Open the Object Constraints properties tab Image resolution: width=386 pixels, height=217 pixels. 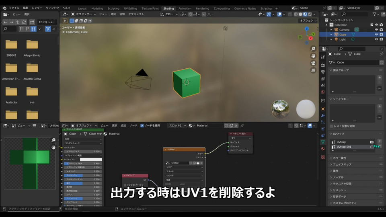[x=323, y=135]
